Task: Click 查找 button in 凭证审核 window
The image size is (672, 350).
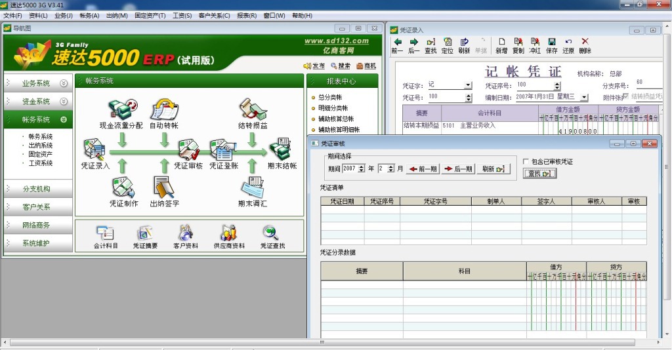Action: [539, 174]
